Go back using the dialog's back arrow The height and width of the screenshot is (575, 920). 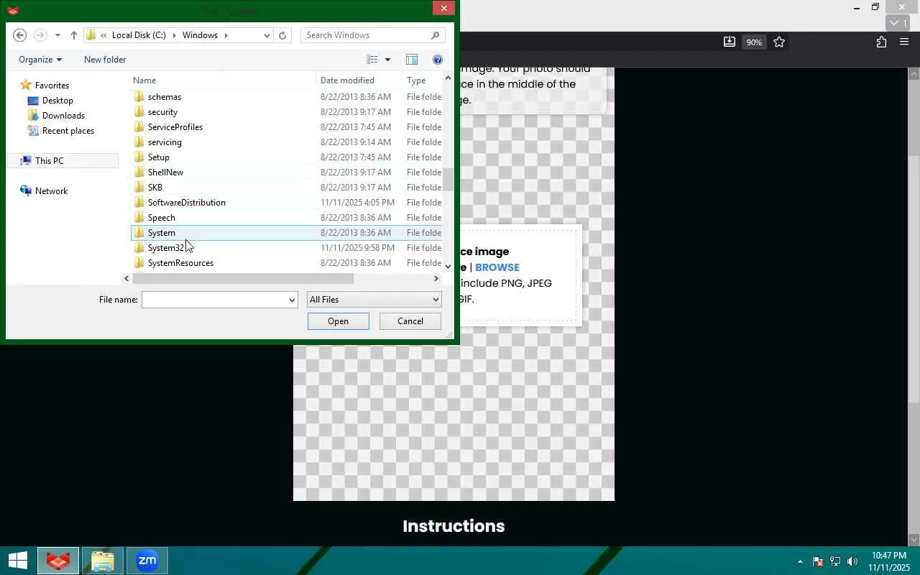tap(20, 35)
